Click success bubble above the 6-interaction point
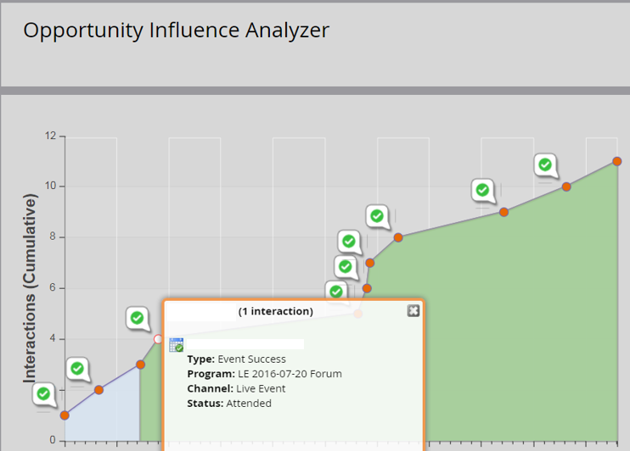 coord(345,267)
